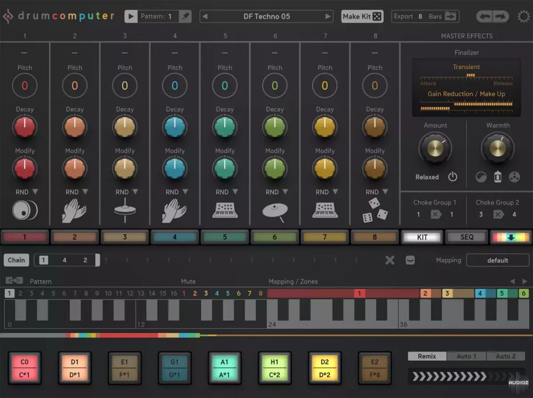The height and width of the screenshot is (398, 533).
Task: Undo the last change with the undo arrow
Action: pyautogui.click(x=484, y=17)
